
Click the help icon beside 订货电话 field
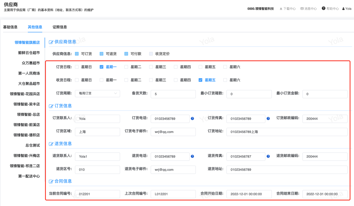[192, 119]
